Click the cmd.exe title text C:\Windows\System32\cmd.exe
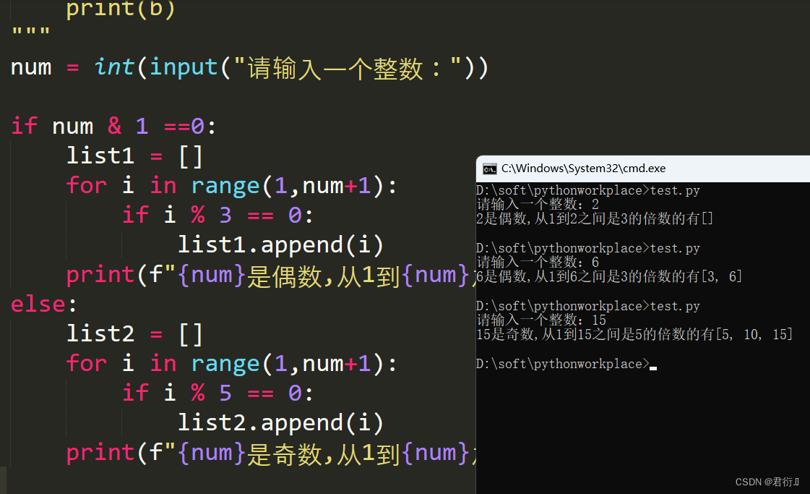810x494 pixels. point(583,169)
